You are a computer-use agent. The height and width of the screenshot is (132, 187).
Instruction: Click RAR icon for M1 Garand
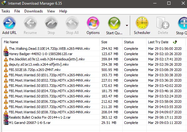pyautogui.click(x=6, y=122)
